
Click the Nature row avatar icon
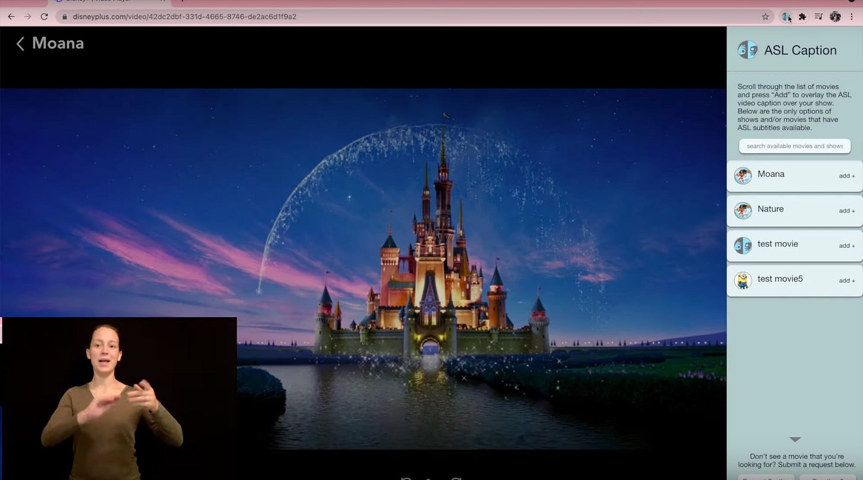click(743, 210)
